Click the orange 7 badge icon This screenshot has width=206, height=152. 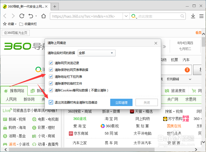(x=187, y=70)
